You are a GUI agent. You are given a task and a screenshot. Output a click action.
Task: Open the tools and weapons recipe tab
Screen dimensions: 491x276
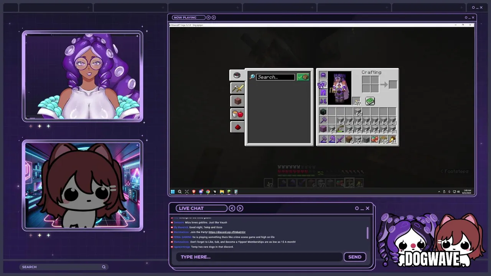coord(237,88)
